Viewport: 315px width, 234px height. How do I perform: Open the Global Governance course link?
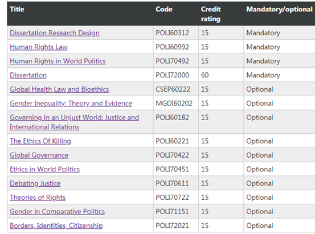point(39,155)
